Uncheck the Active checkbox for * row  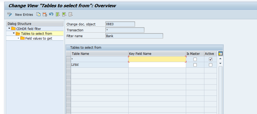(211, 59)
